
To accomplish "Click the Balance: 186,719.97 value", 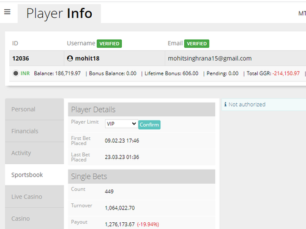I will [58, 73].
